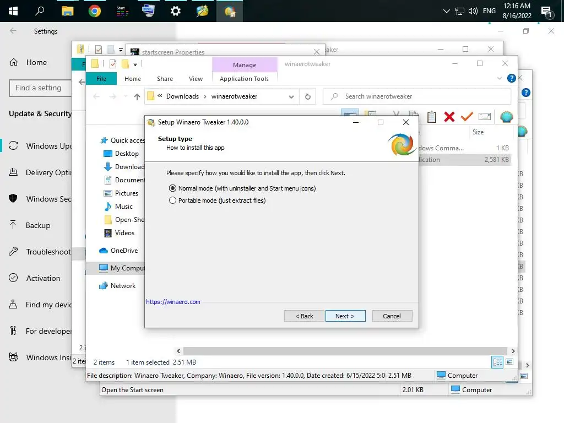Viewport: 564px width, 423px height.
Task: Open notification center icon
Action: tap(547, 12)
